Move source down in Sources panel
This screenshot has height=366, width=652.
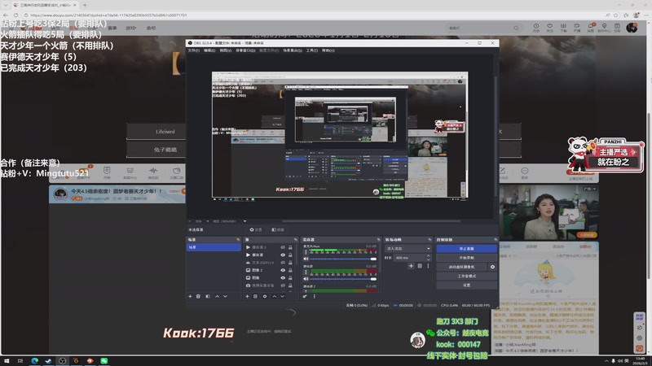click(282, 296)
